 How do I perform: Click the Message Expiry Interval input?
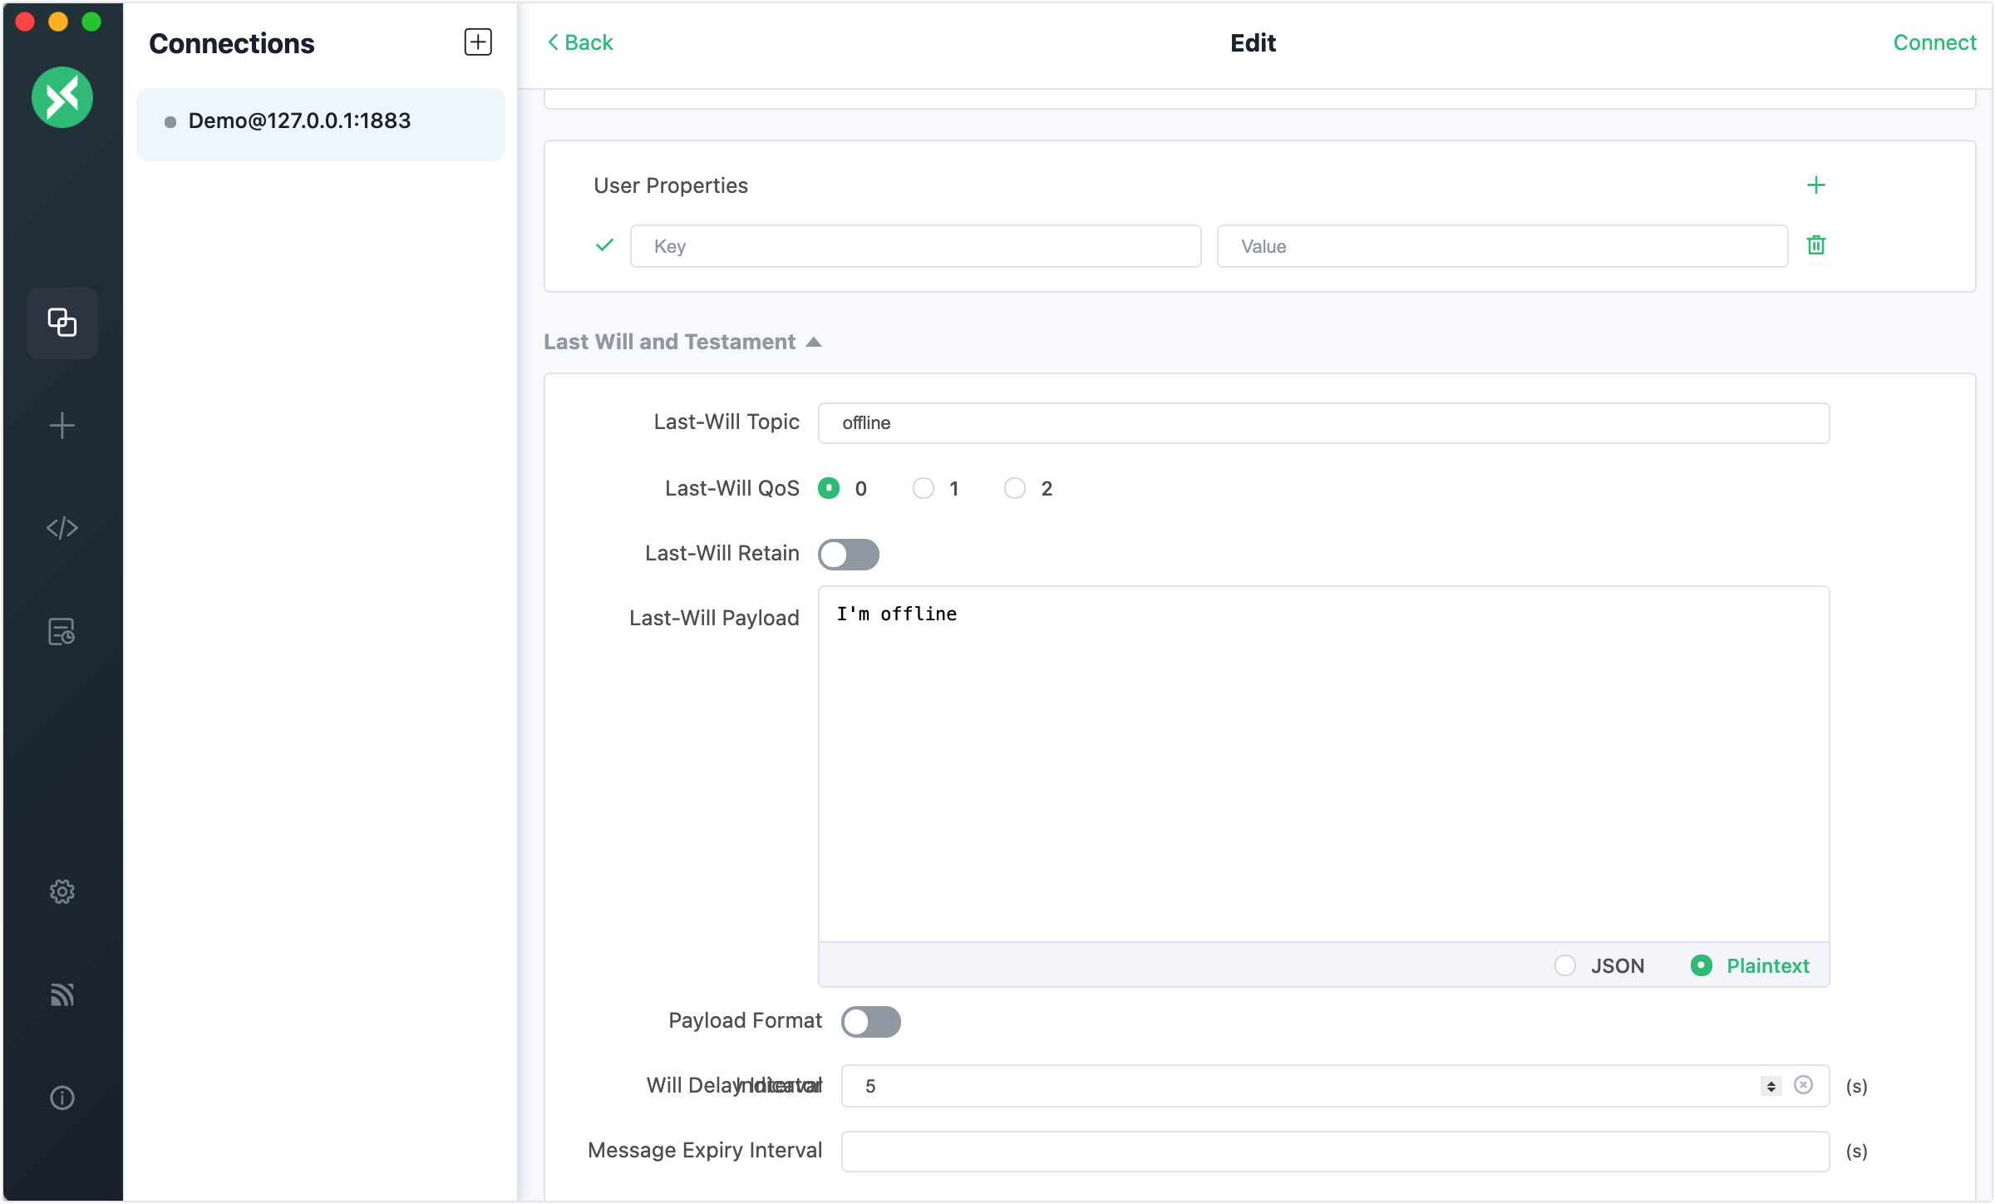[x=1335, y=1151]
